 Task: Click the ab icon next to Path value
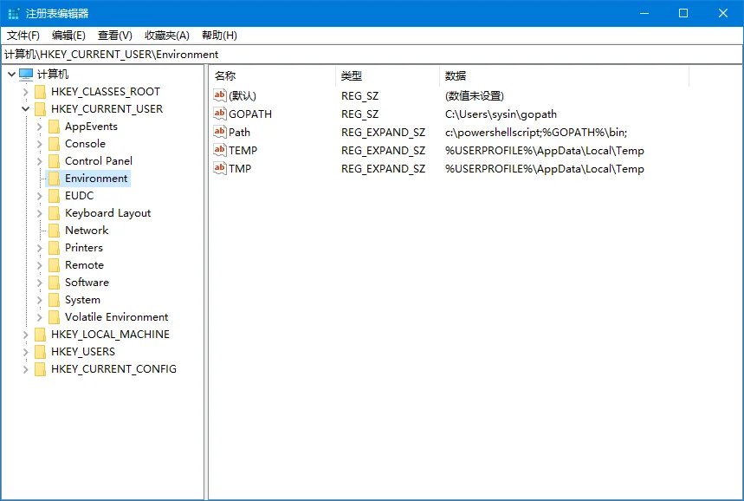[x=220, y=132]
